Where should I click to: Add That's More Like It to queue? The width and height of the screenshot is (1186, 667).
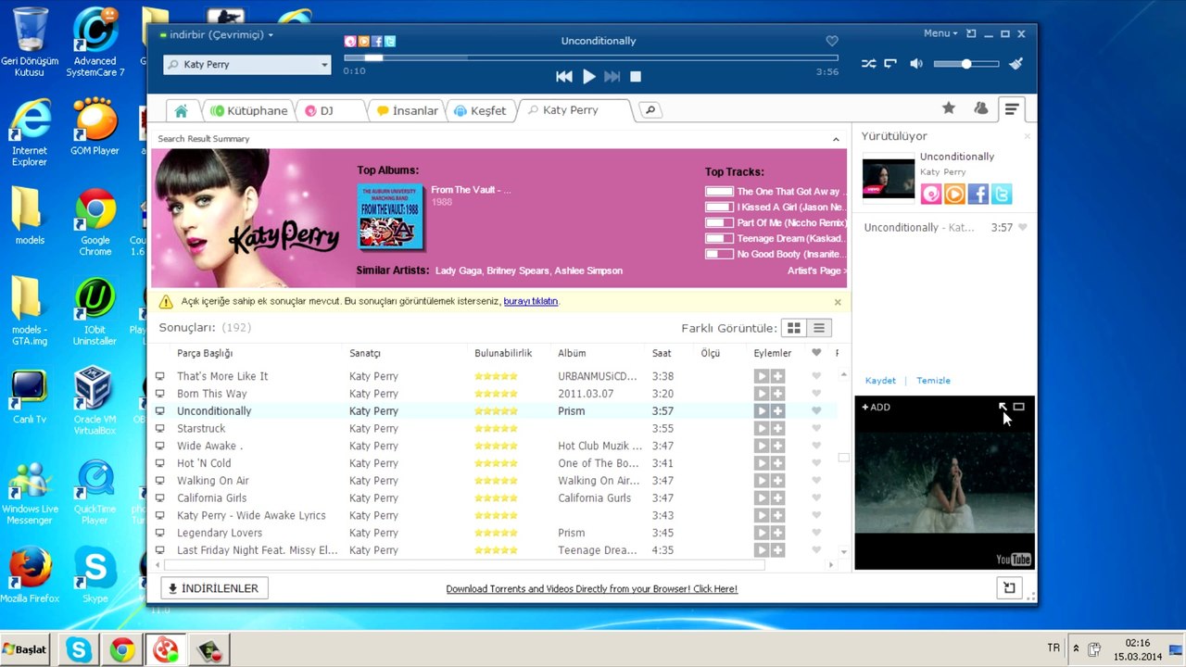pos(777,376)
